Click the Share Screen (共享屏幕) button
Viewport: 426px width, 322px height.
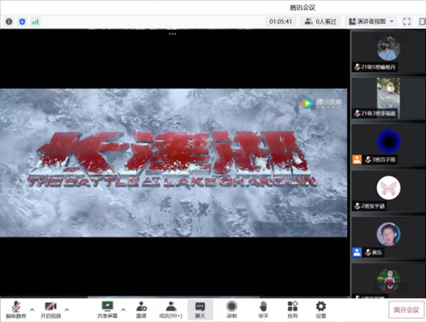(108, 310)
